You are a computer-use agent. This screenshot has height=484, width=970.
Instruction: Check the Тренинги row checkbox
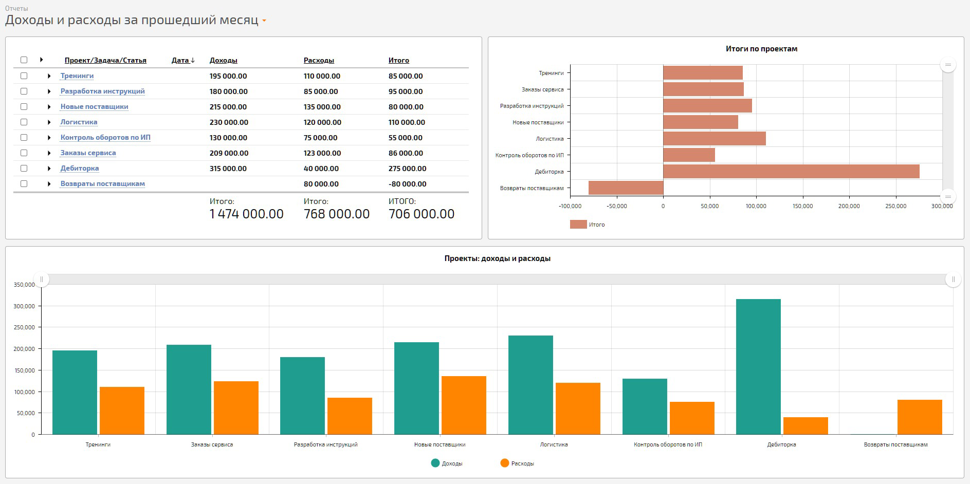[x=24, y=76]
